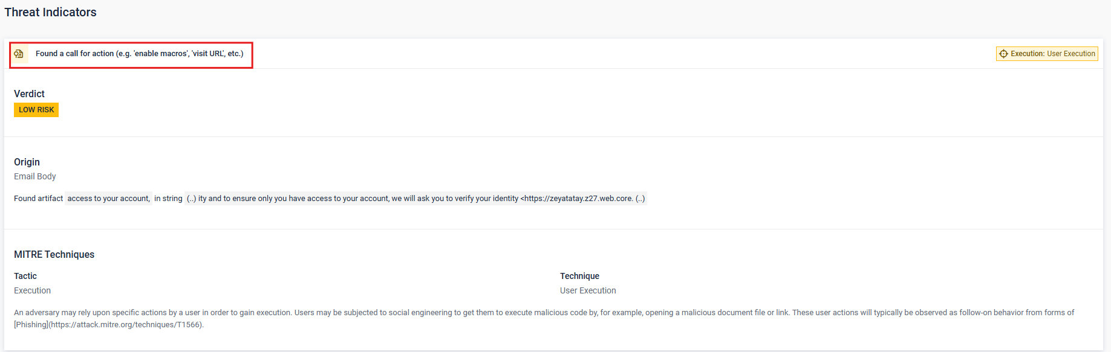The width and height of the screenshot is (1111, 352).
Task: Click the zeyatatay.z27.web.core URL in the string
Action: (578, 199)
